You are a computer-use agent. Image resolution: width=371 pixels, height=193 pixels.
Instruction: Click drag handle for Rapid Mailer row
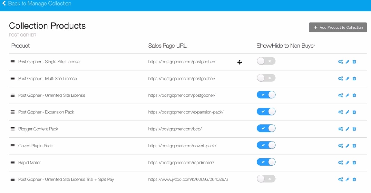coord(13,163)
